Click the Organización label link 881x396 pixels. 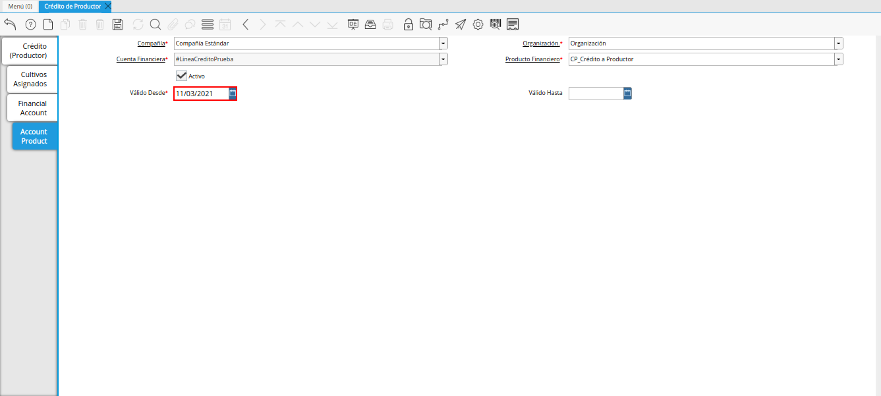point(541,43)
